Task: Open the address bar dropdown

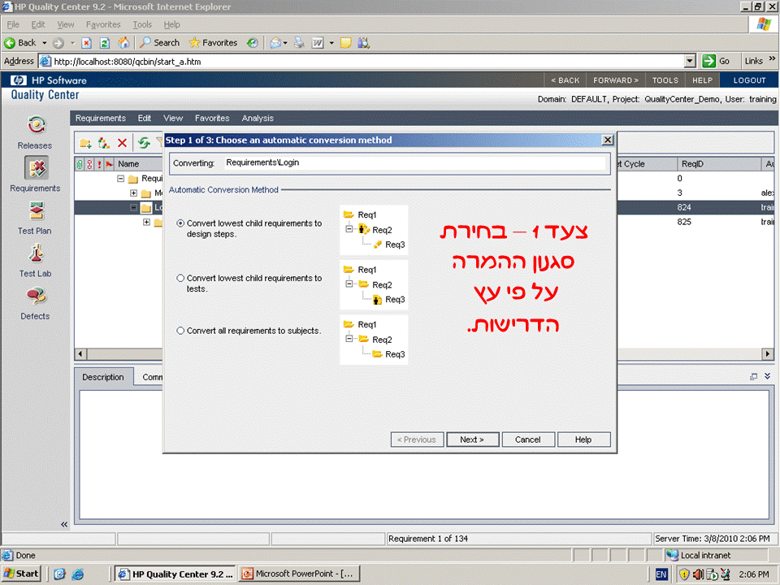Action: click(x=690, y=61)
